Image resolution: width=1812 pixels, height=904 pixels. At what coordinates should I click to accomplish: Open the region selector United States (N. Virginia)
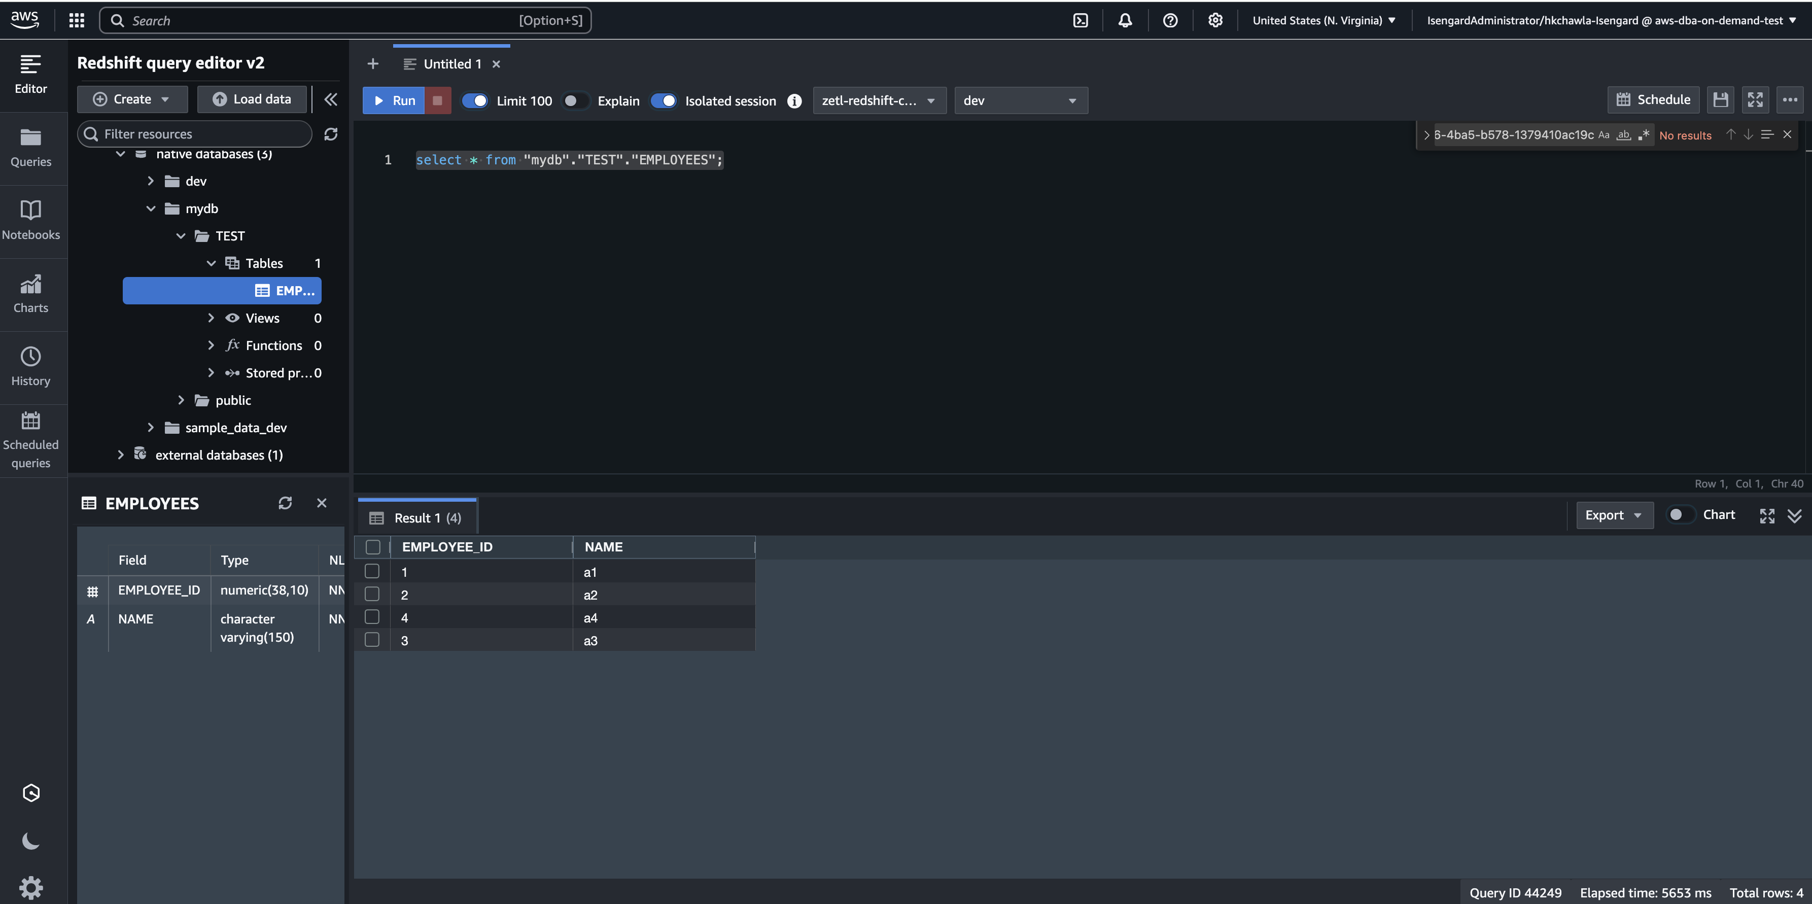pos(1324,20)
